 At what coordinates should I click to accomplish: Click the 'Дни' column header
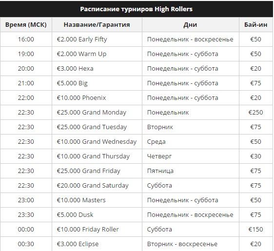coord(190,25)
